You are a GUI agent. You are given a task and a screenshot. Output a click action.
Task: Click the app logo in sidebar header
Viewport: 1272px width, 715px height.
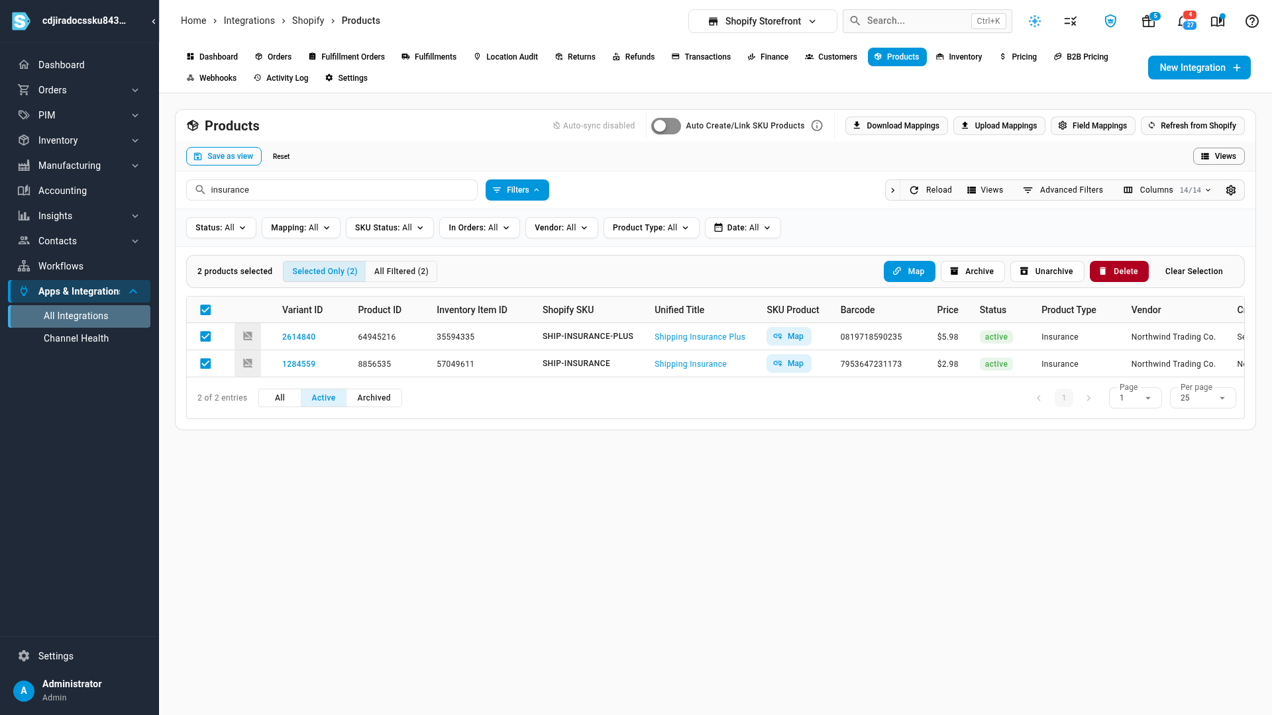(x=21, y=21)
